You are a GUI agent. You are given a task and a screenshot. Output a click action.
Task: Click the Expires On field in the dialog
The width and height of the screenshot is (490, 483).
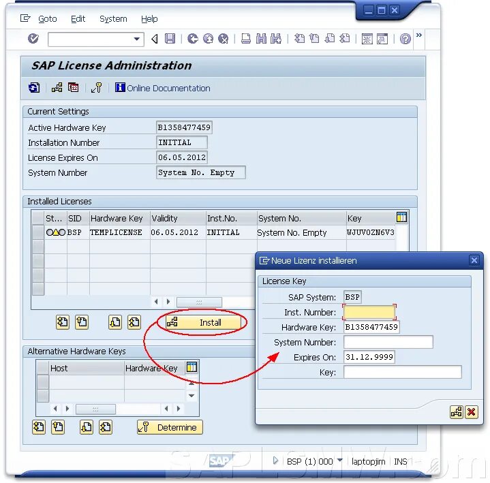pos(369,357)
